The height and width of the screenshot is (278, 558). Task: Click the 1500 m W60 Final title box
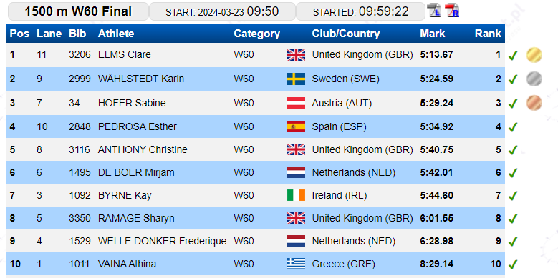[x=78, y=11]
